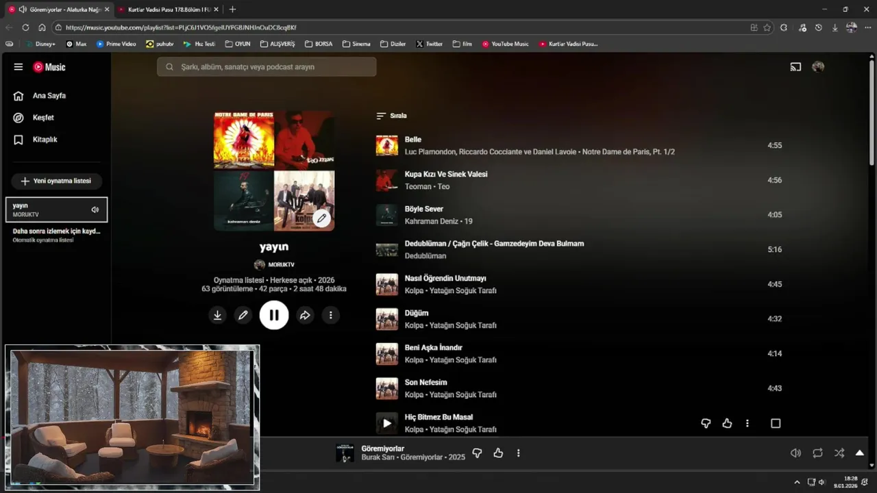
Task: Click the cast to device icon
Action: pyautogui.click(x=795, y=67)
